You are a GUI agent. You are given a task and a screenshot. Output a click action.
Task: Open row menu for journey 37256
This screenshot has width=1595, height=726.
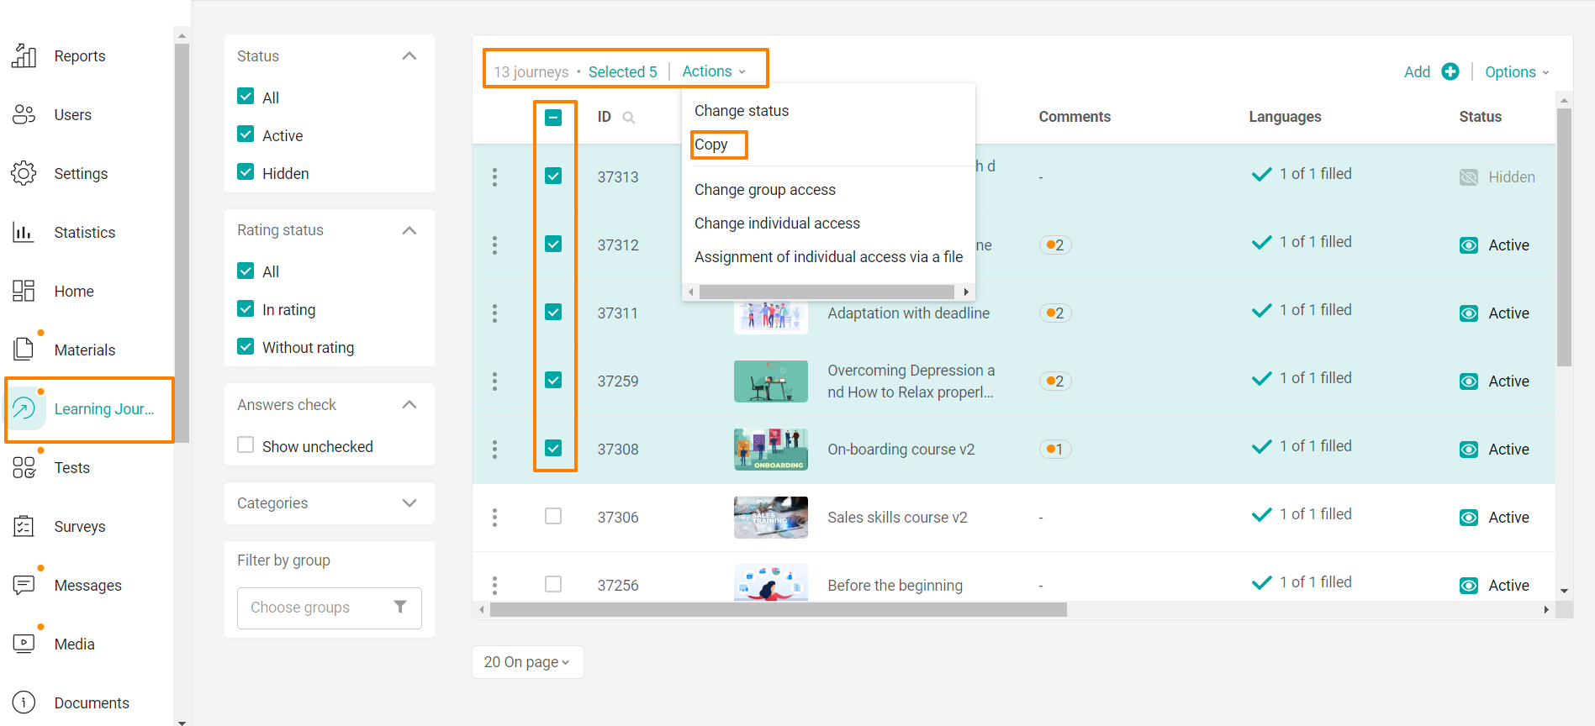click(x=494, y=585)
